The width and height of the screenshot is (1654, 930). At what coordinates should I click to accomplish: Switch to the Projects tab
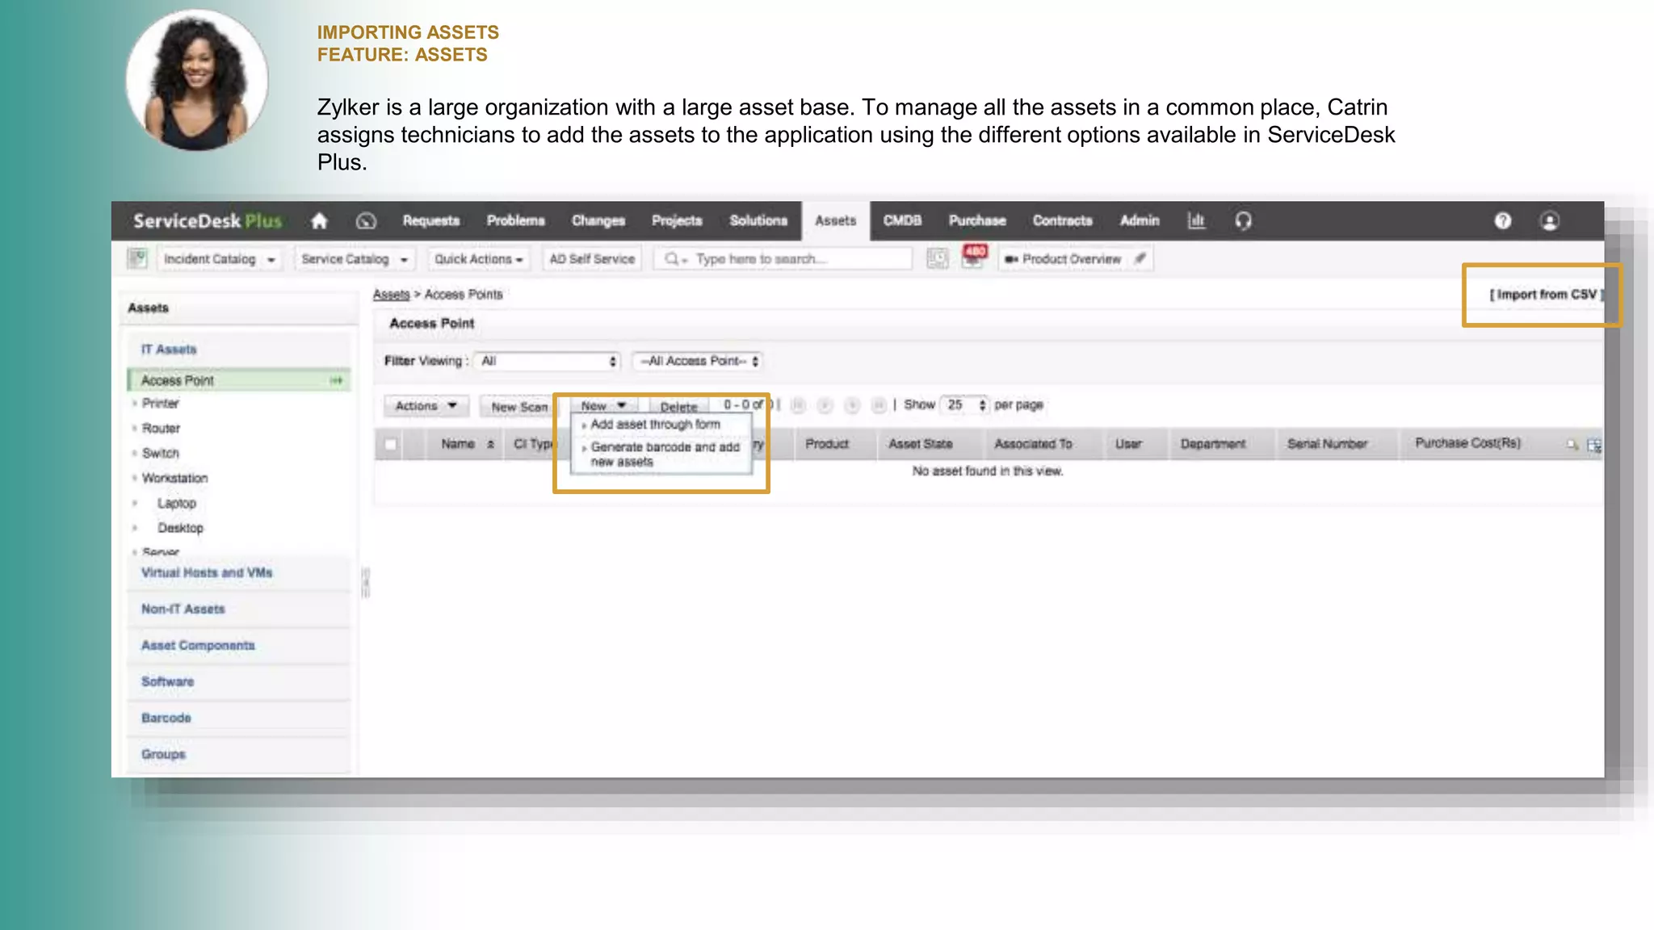677,220
